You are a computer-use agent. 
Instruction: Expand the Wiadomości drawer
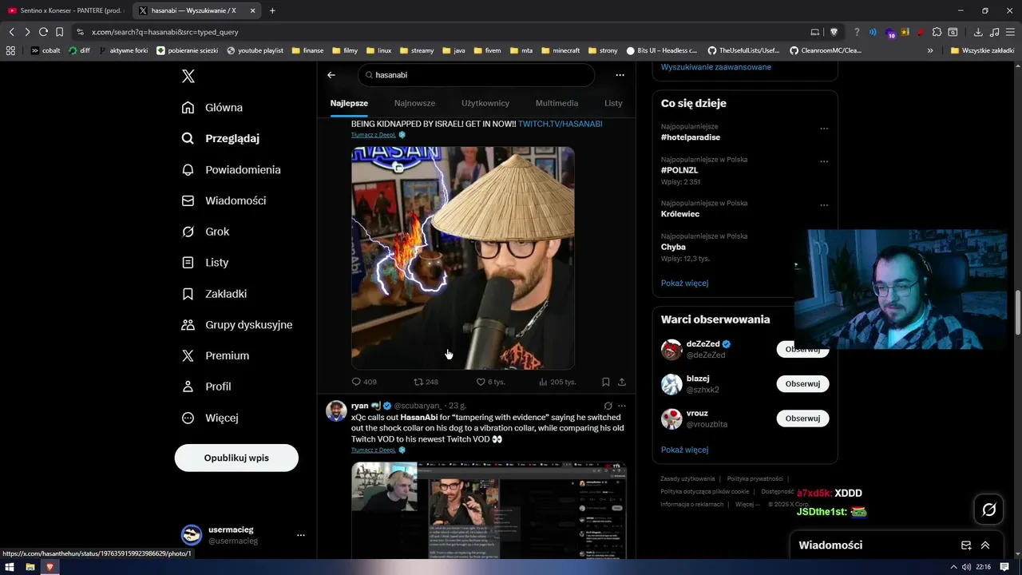[x=985, y=545]
